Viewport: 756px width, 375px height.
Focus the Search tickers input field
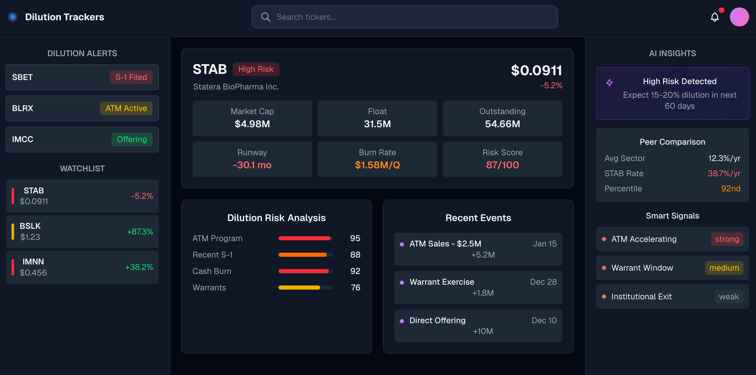[411, 17]
